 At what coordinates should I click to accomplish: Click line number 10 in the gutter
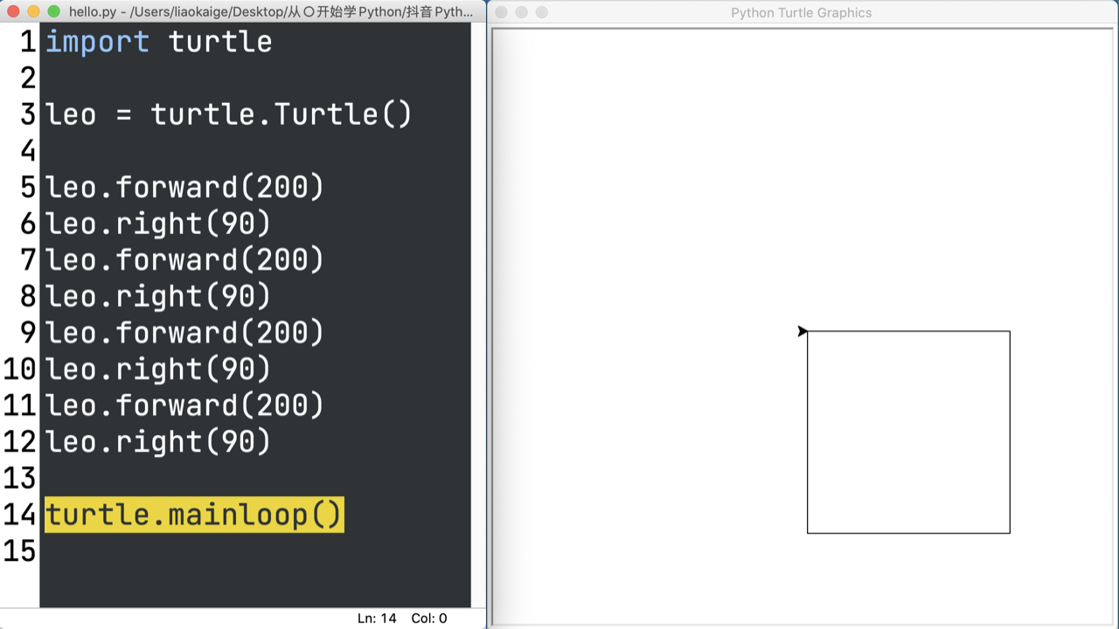click(x=20, y=370)
